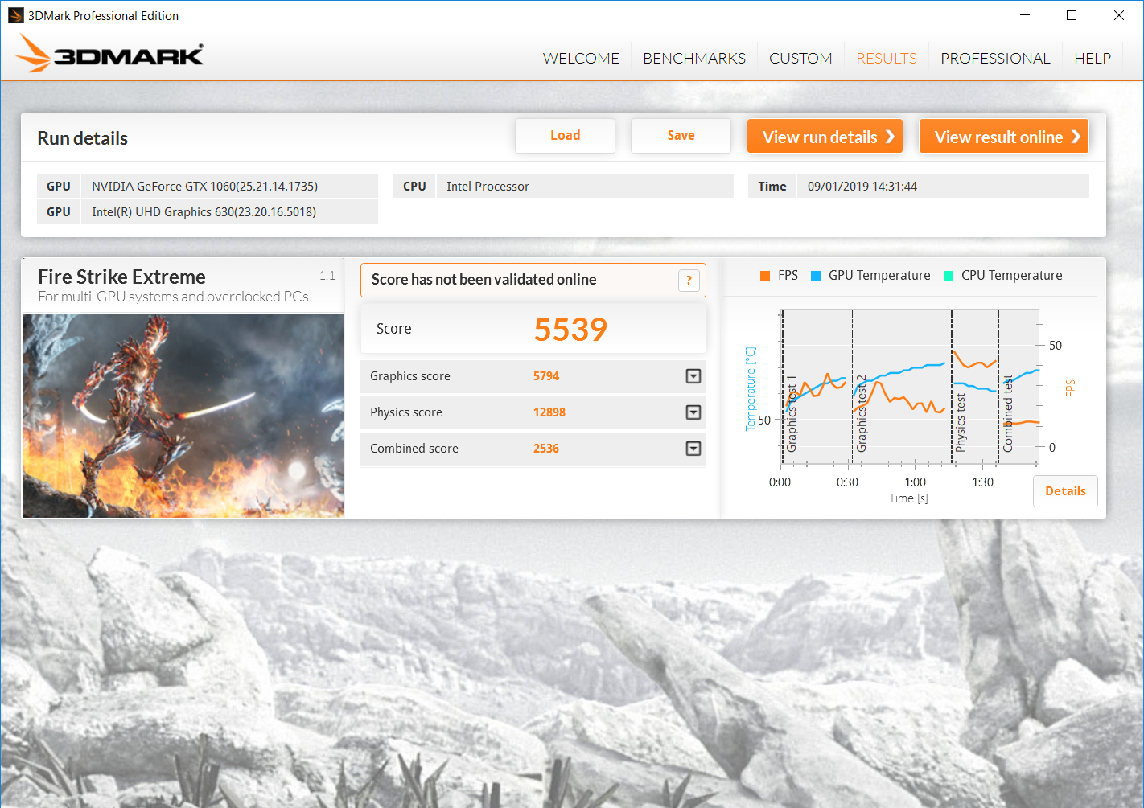
Task: Click the green CPU Temperature legend swatch
Action: pyautogui.click(x=949, y=276)
